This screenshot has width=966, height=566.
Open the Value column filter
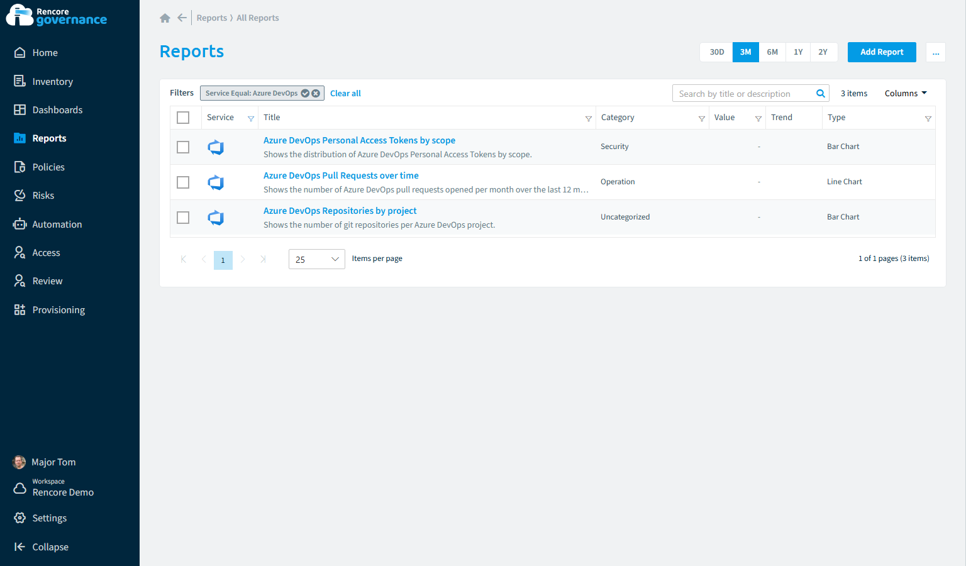pyautogui.click(x=758, y=119)
